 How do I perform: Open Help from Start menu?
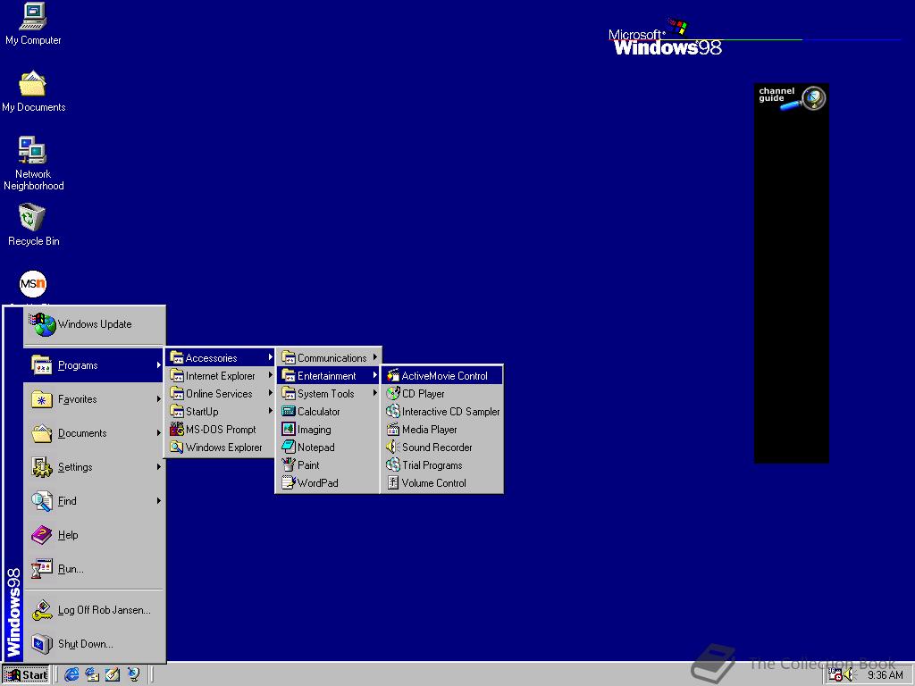93,534
